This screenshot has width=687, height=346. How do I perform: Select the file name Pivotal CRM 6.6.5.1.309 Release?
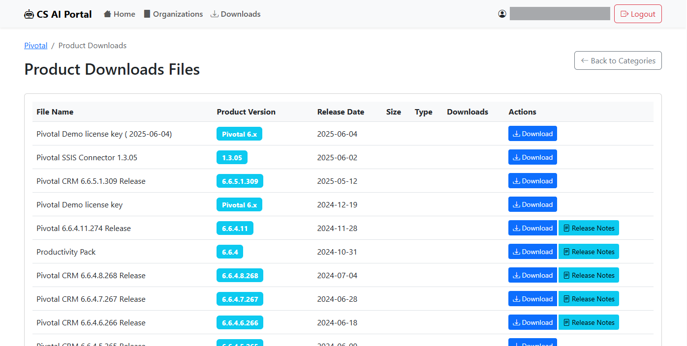[91, 181]
